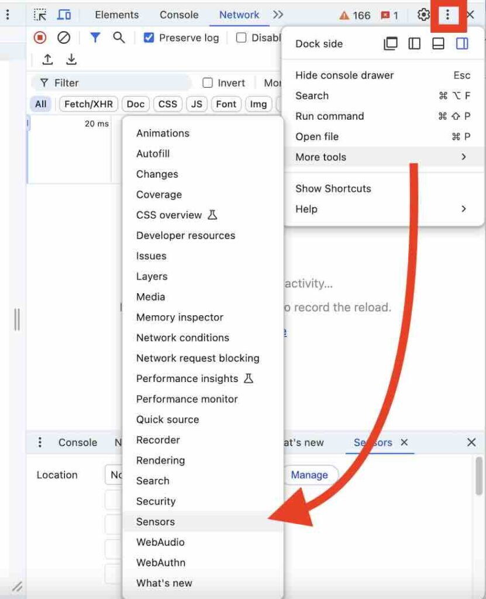
Task: Open the What's new drawer tab
Action: (304, 442)
